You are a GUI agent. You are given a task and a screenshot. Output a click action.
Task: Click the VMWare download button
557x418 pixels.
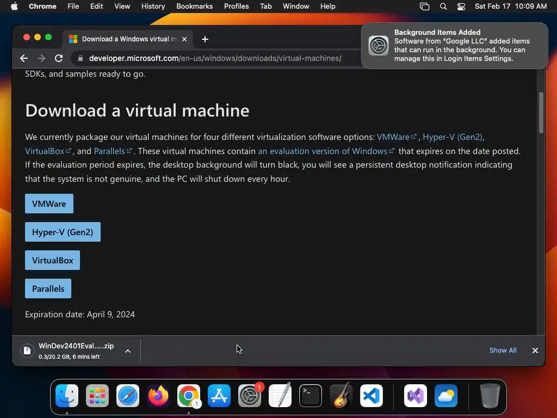tap(49, 204)
